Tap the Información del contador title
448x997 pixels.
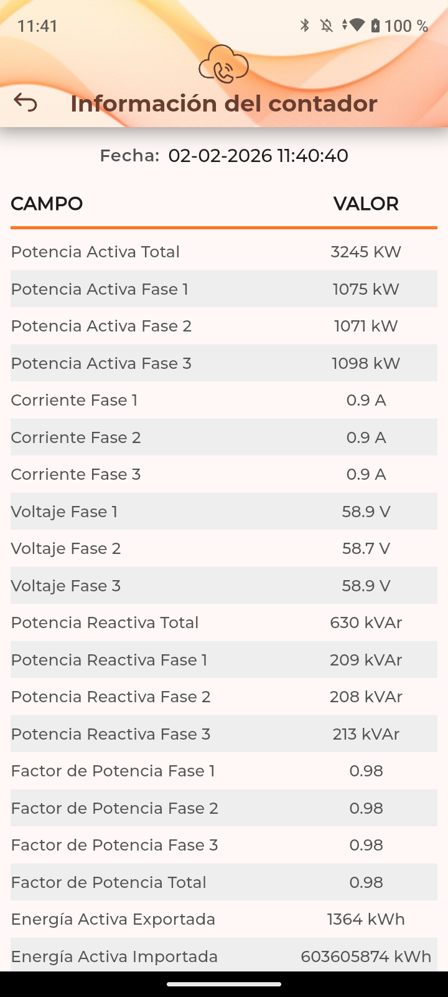[224, 103]
